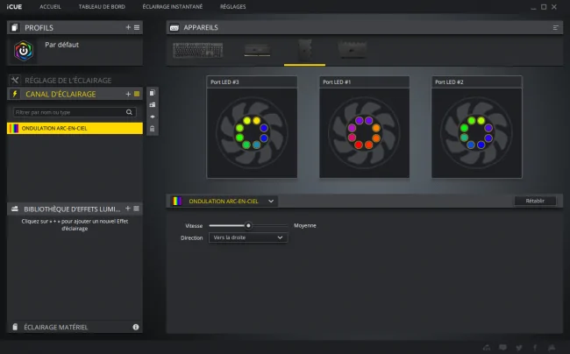Click the trash delete icon in side toolbar
Image resolution: width=570 pixels, height=354 pixels.
click(x=153, y=129)
